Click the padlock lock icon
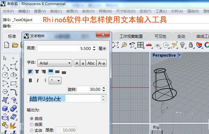The image size is (209, 134). pos(191,45)
